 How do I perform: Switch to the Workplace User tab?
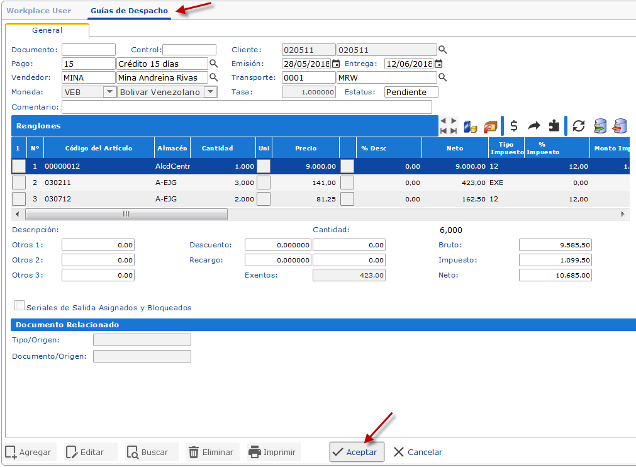coord(39,11)
